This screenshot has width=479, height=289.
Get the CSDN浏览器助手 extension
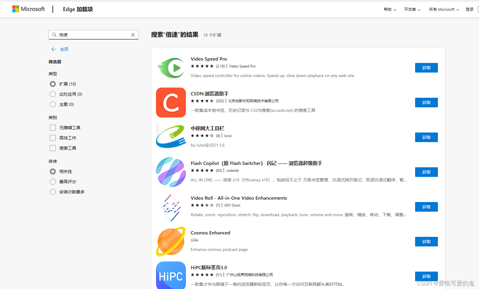tap(426, 103)
